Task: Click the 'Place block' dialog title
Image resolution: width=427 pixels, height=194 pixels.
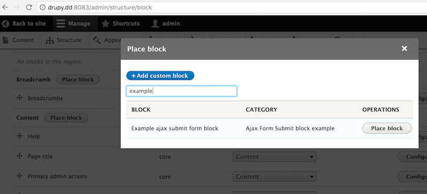Action: tap(147, 49)
